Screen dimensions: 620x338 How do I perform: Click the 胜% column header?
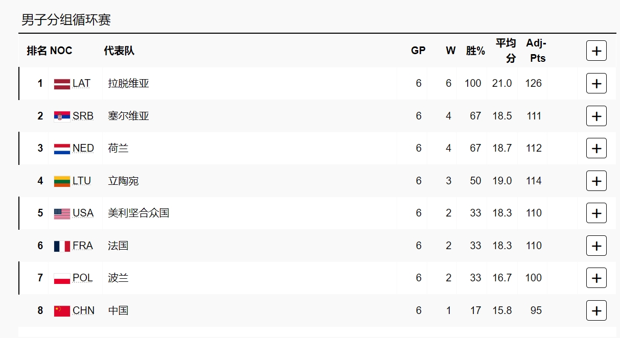(x=475, y=51)
